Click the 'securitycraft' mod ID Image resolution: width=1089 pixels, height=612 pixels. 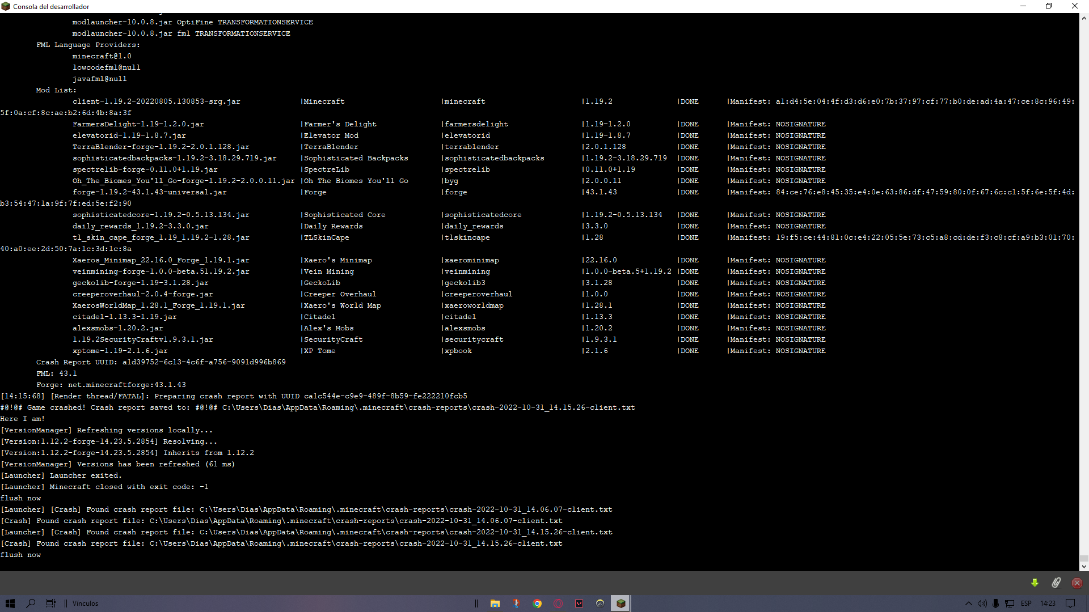point(474,339)
